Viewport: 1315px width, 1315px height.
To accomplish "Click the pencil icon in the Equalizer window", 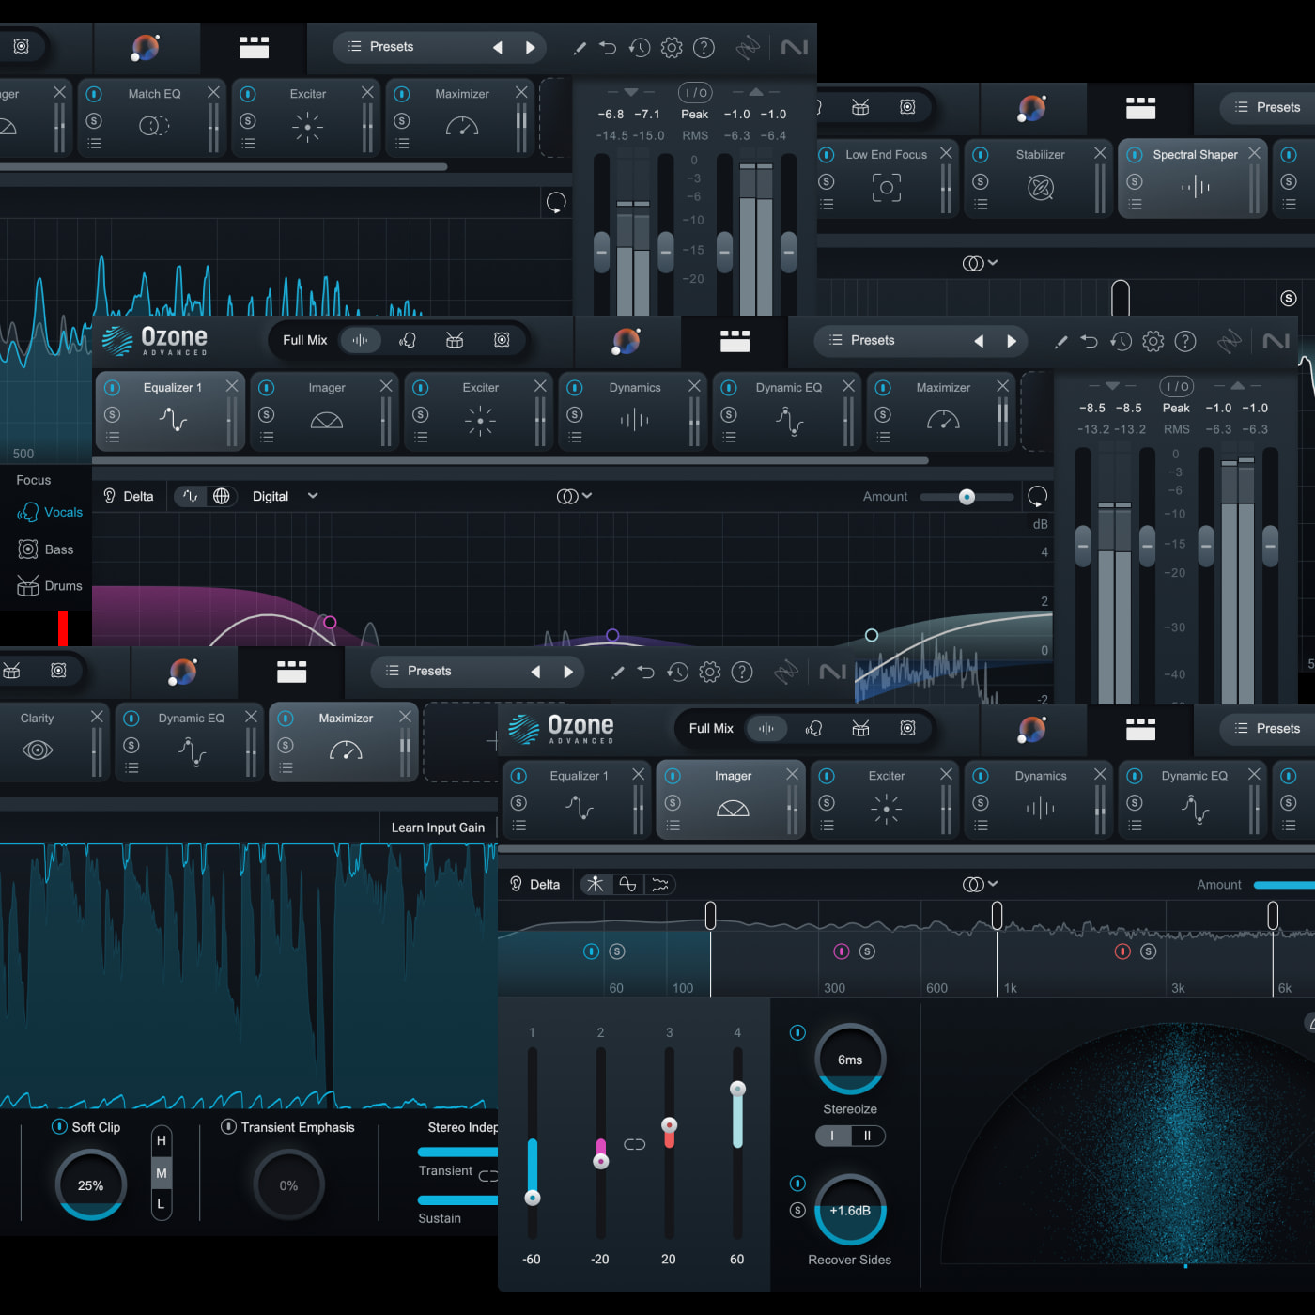I will 1061,342.
